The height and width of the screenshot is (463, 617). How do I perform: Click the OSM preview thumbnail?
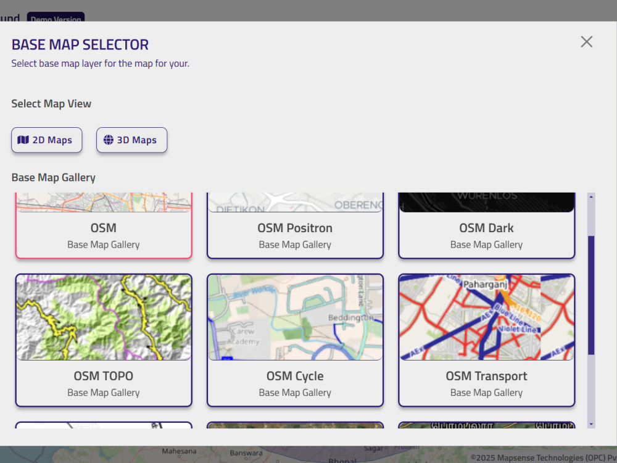click(x=104, y=202)
